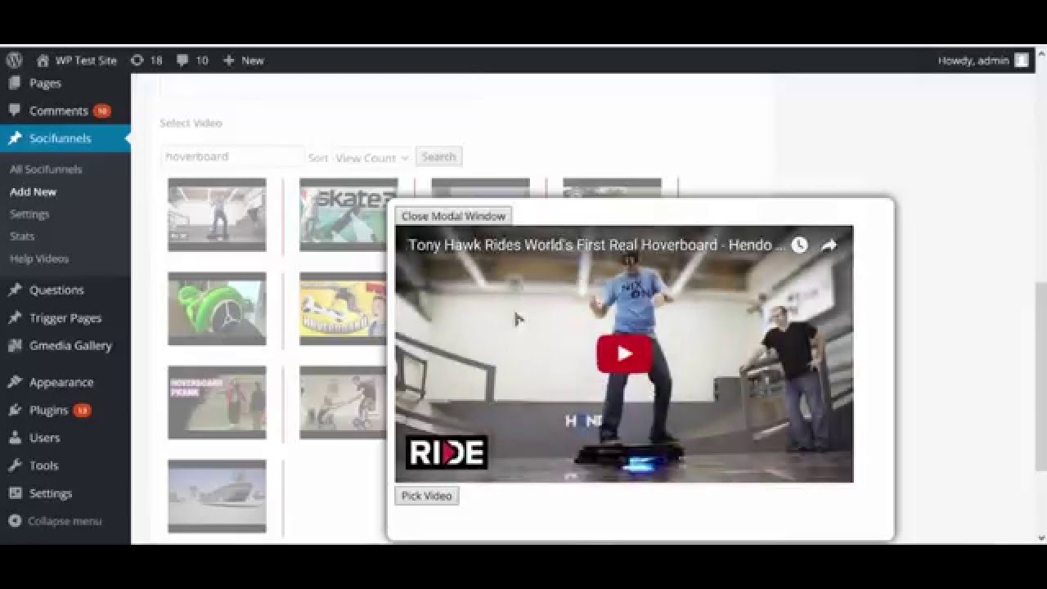Screen dimensions: 1047x589
Task: Open the comments bubble showing 10
Action: coord(192,60)
